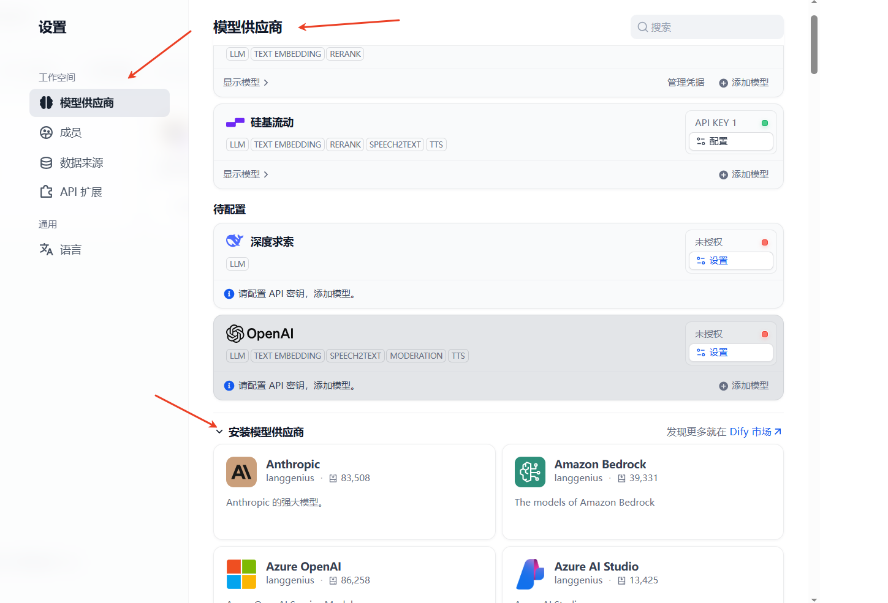The height and width of the screenshot is (603, 888).
Task: Select the 模型供应商 icon in the sidebar
Action: tap(47, 103)
